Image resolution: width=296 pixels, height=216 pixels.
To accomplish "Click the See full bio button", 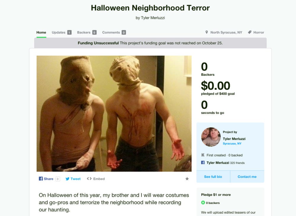I will tap(213, 177).
